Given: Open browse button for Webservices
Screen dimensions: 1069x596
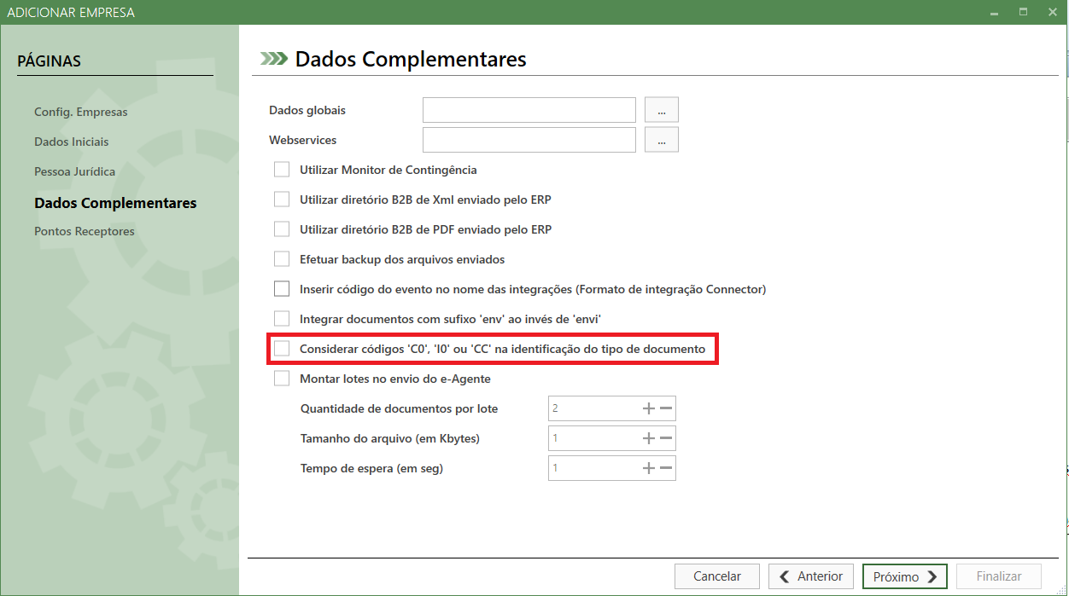Looking at the screenshot, I should click(662, 140).
